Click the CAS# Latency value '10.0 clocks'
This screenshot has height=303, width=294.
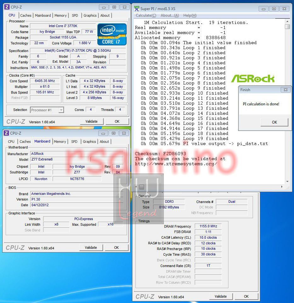pyautogui.click(x=208, y=237)
